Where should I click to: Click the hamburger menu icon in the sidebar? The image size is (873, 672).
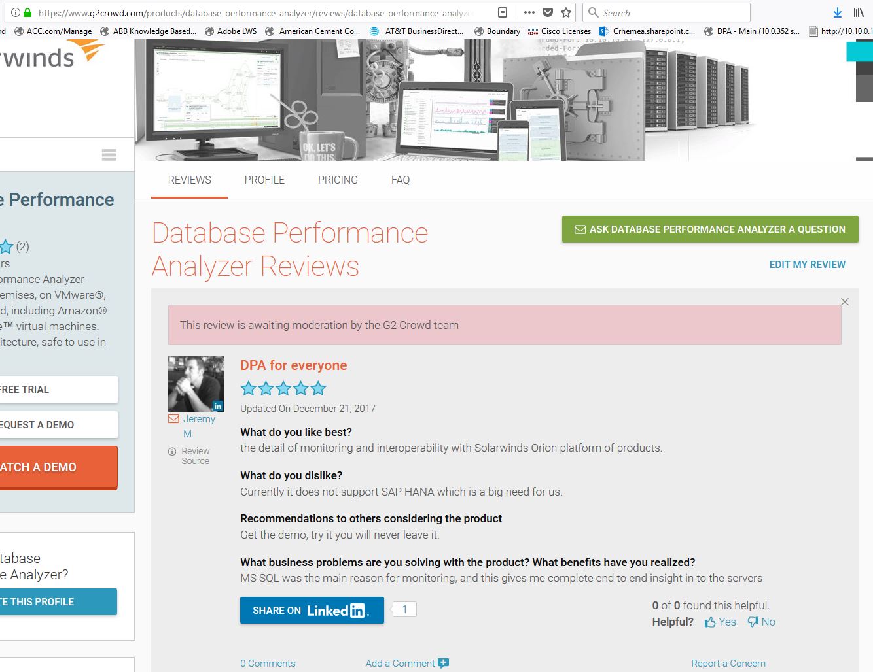click(x=109, y=155)
